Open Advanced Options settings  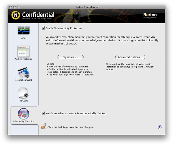[x=130, y=57]
